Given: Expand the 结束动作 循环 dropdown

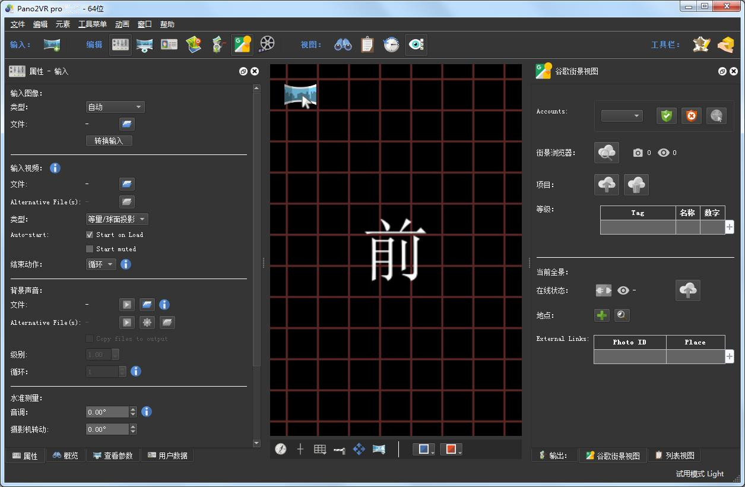Looking at the screenshot, I should pyautogui.click(x=101, y=264).
